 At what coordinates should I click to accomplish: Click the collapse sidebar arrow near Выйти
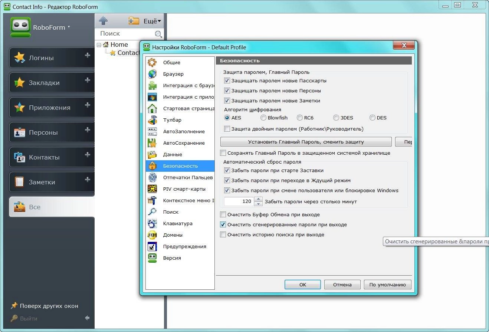(87, 318)
